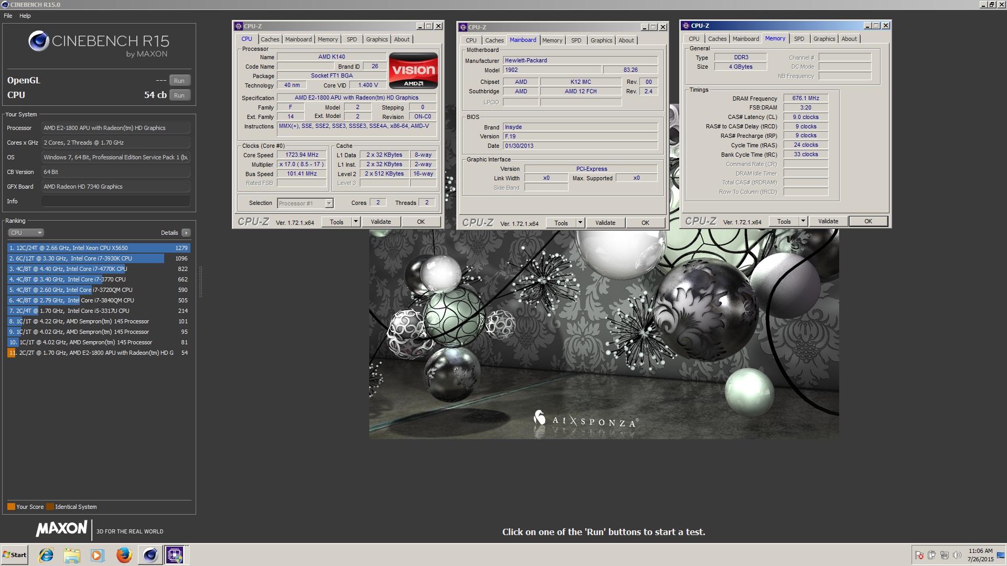The width and height of the screenshot is (1007, 566).
Task: Open SPD tab in Mainboard CPU-Z window
Action: (x=576, y=40)
